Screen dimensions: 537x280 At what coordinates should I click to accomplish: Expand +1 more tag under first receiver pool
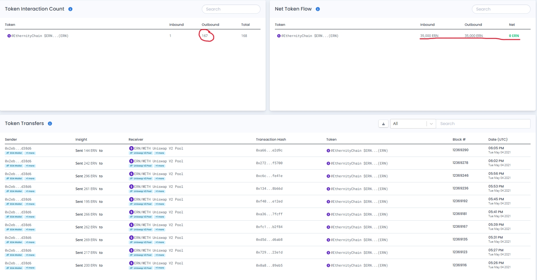pyautogui.click(x=160, y=153)
